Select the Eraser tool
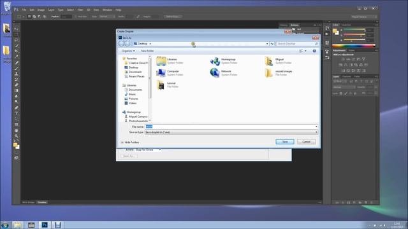The width and height of the screenshot is (408, 229). coord(17,85)
